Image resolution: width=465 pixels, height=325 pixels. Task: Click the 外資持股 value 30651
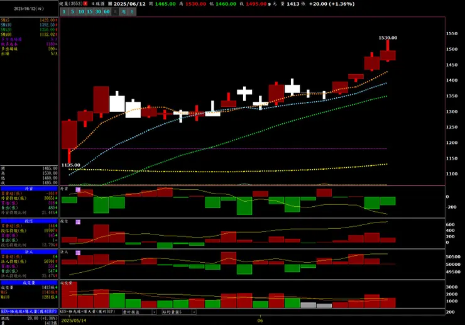coord(49,198)
